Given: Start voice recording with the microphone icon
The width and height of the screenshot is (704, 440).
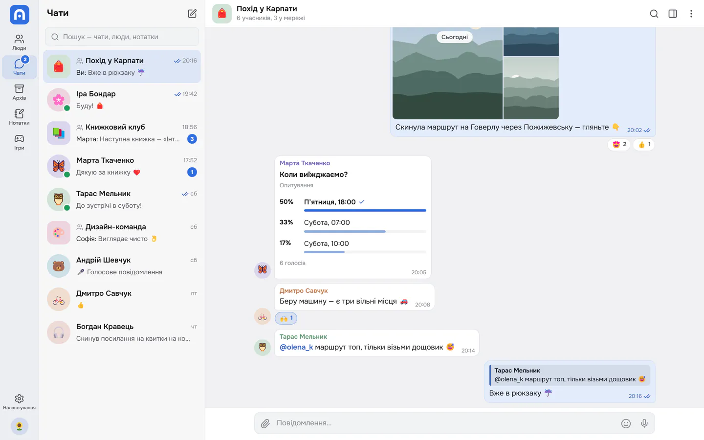Looking at the screenshot, I should point(644,423).
